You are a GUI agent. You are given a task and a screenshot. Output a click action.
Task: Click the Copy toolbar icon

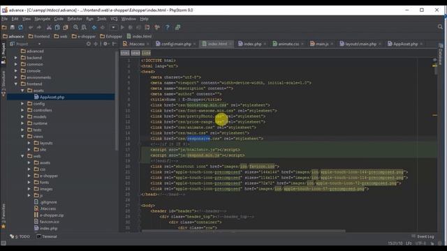57,27
